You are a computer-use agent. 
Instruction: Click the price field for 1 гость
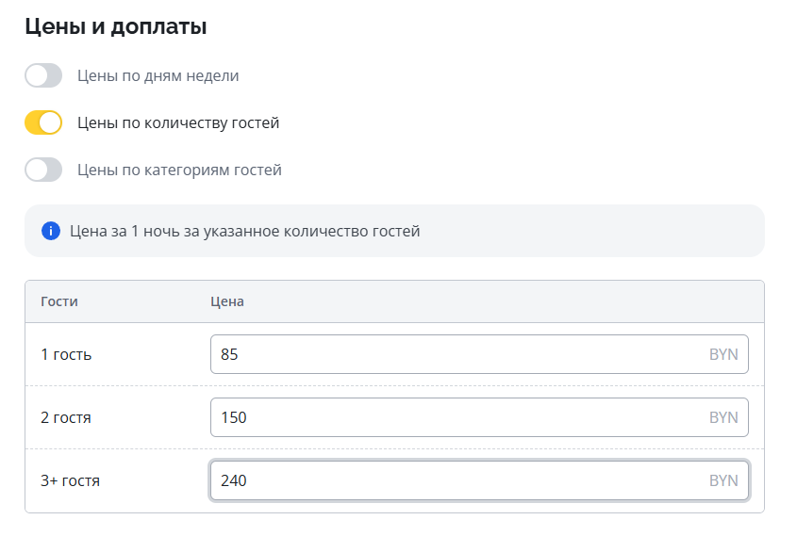[453, 354]
